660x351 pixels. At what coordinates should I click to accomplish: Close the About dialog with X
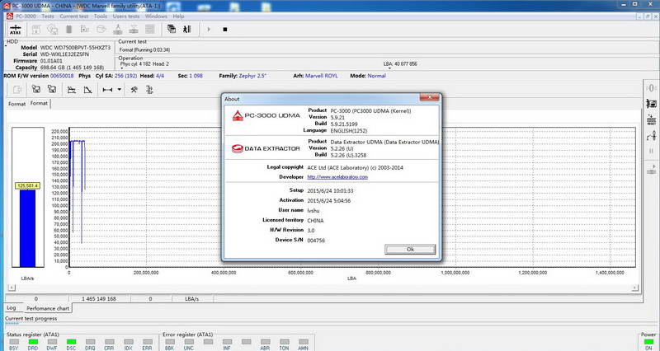pyautogui.click(x=430, y=97)
